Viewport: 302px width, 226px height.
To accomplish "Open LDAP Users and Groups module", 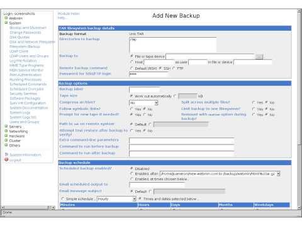I will pos(29,56).
